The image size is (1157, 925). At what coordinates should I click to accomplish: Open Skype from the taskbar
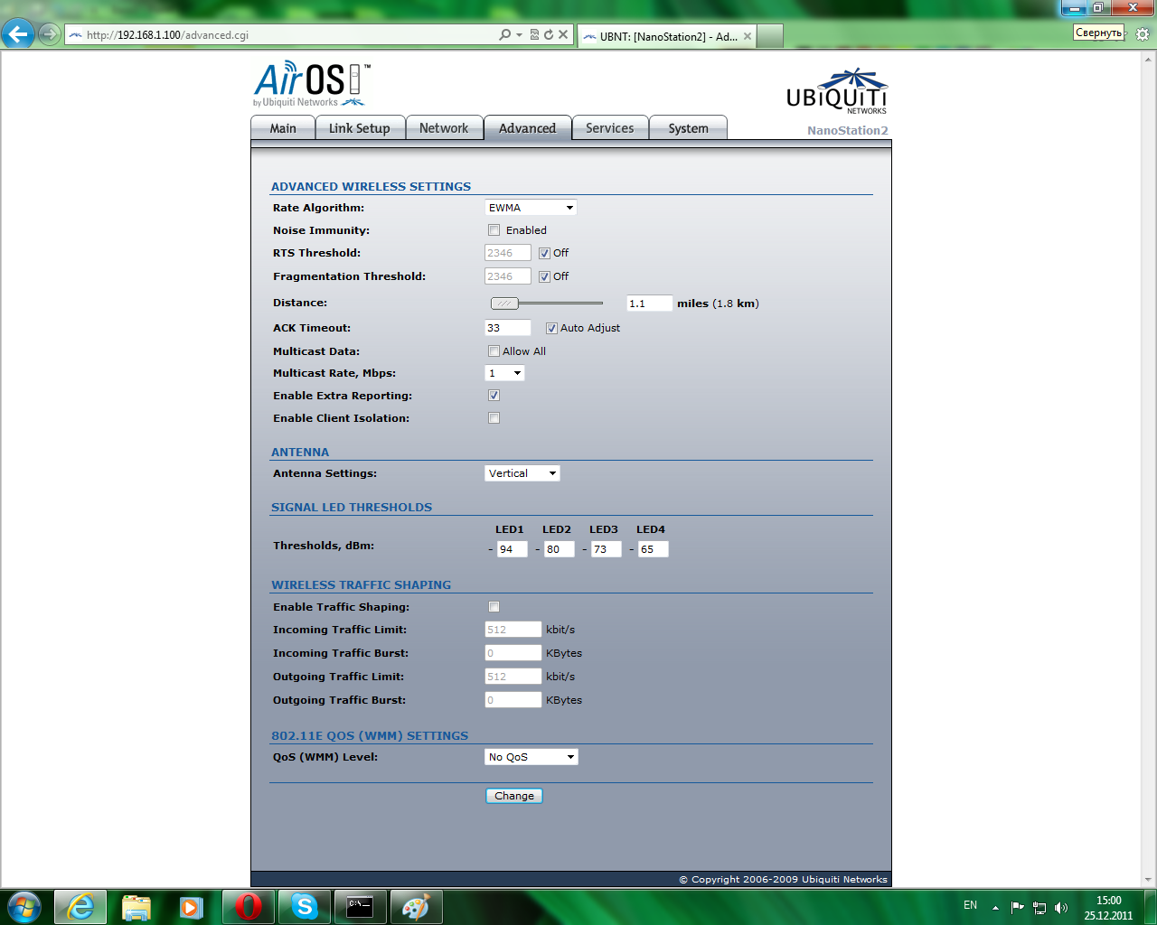305,907
